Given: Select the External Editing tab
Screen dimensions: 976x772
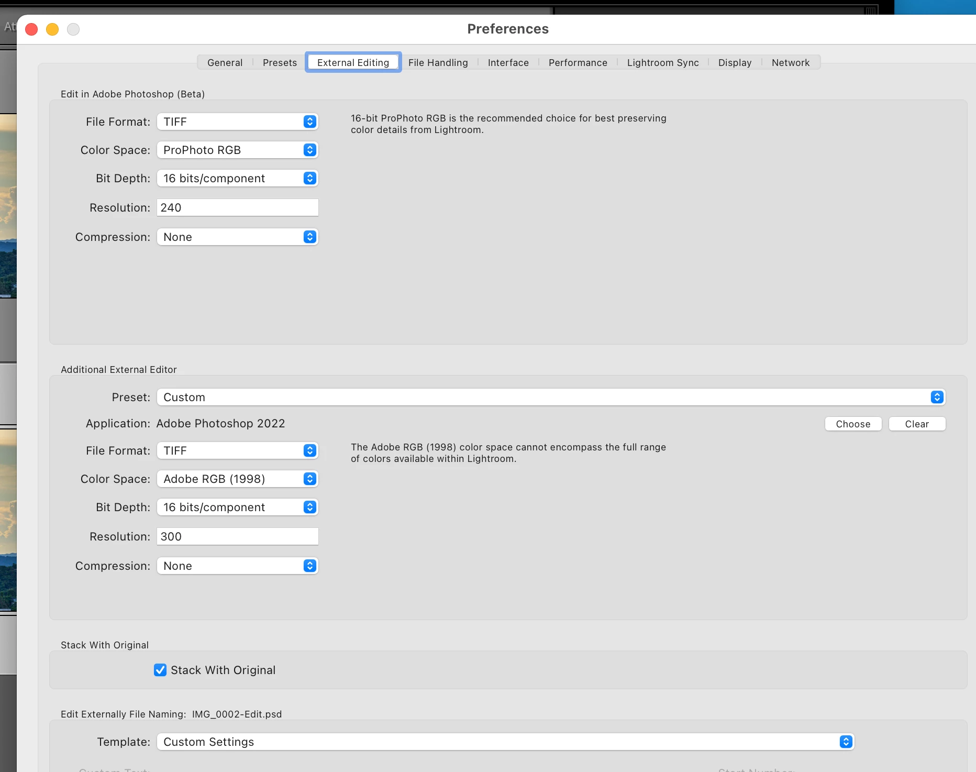Looking at the screenshot, I should pyautogui.click(x=353, y=62).
